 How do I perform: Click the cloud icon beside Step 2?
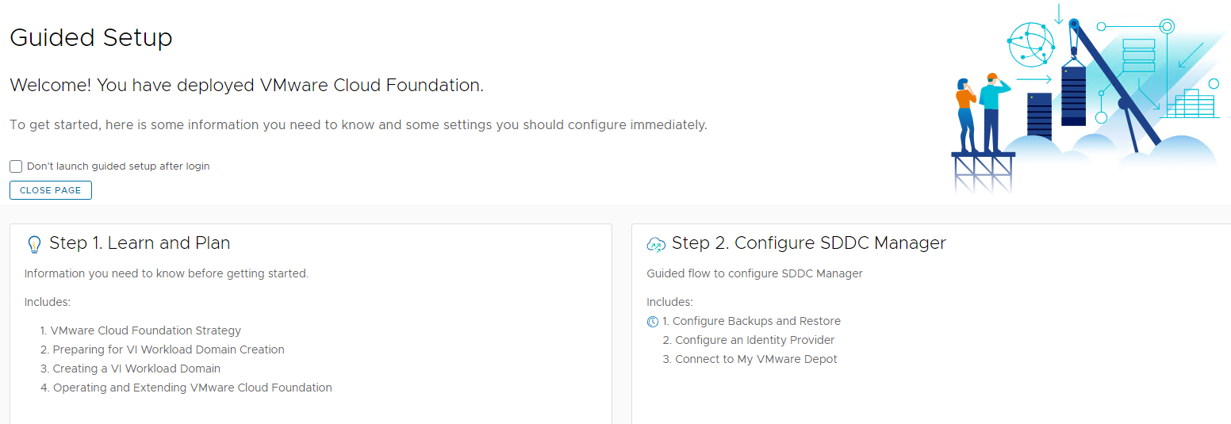point(655,244)
